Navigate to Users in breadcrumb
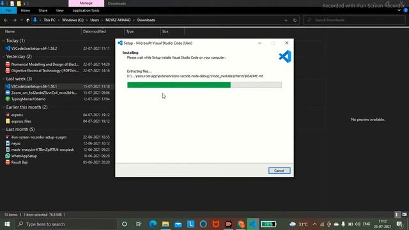The height and width of the screenshot is (230, 409). tap(95, 20)
